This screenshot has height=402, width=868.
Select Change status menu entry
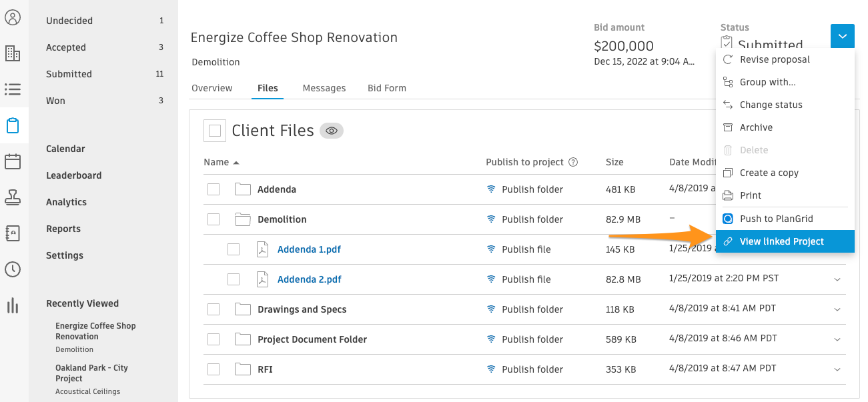pos(785,105)
